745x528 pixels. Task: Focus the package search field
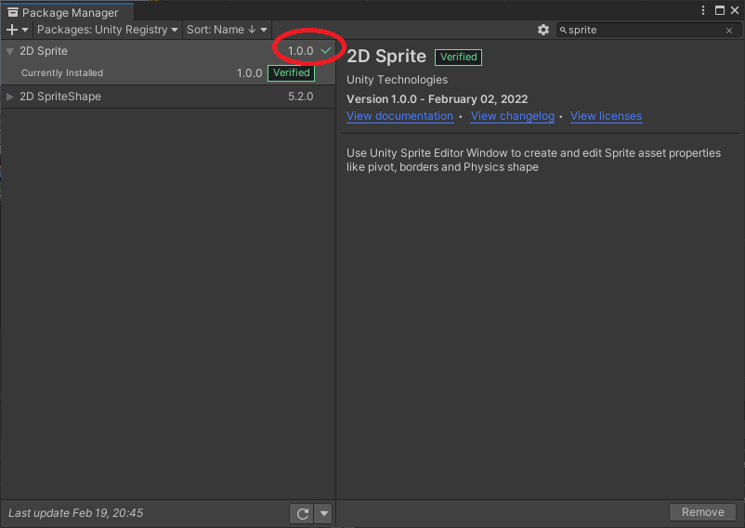pyautogui.click(x=647, y=31)
